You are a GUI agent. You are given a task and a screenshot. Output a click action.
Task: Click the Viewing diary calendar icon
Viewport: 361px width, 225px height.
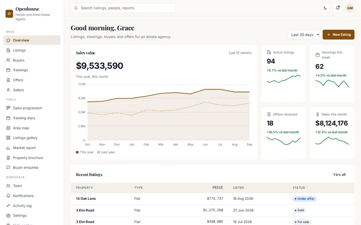(9, 118)
